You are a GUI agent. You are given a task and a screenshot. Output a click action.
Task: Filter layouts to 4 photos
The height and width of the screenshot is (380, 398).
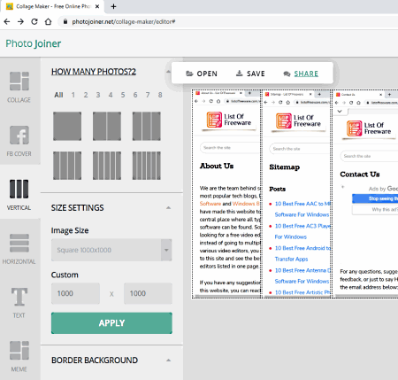tap(111, 95)
